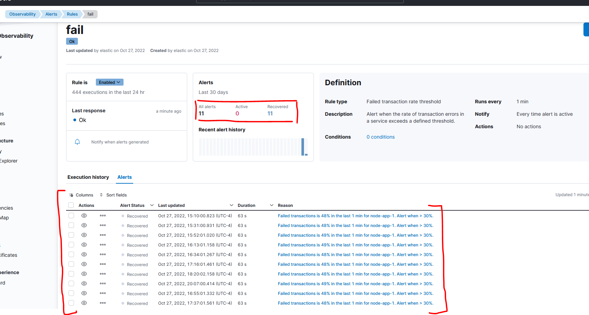This screenshot has width=589, height=315.
Task: Open more actions for the 17:16:01.461 alert
Action: click(x=103, y=264)
